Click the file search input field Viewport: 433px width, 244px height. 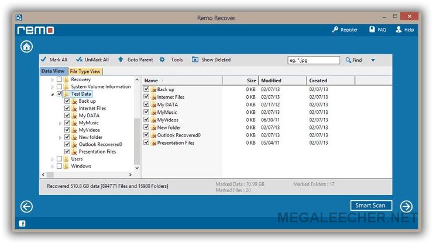314,60
